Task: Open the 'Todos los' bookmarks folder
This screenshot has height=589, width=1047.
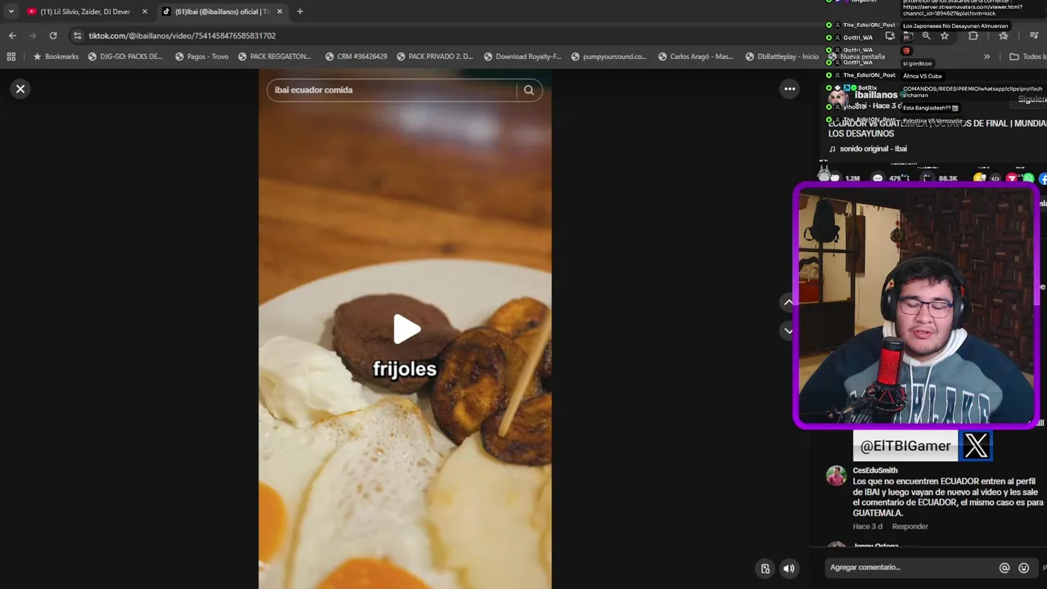Action: (x=1027, y=56)
